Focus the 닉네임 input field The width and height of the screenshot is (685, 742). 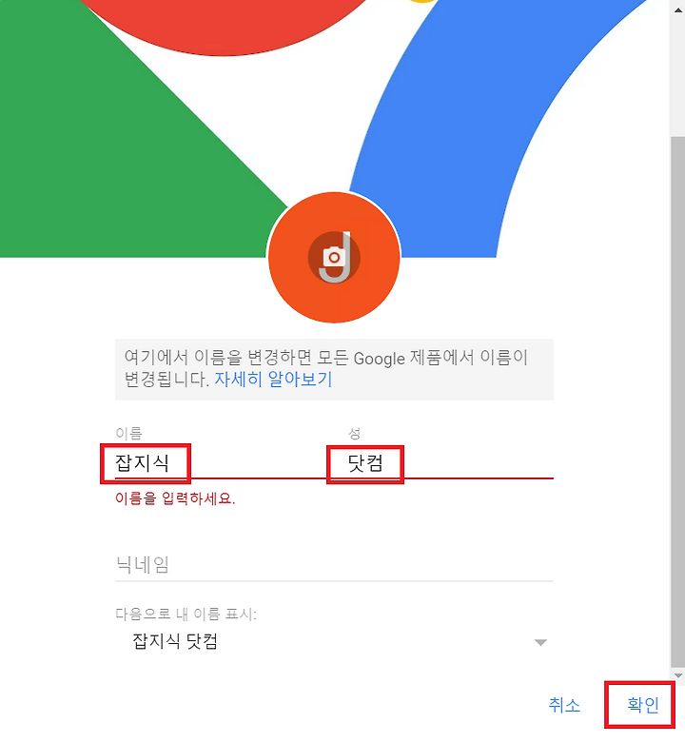pyautogui.click(x=334, y=564)
